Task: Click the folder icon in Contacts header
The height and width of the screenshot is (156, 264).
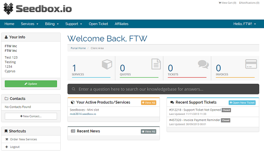Action: click(6, 99)
